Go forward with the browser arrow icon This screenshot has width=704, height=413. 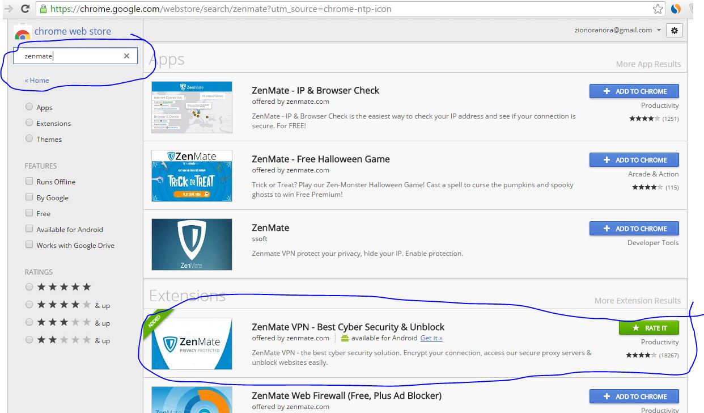[8, 9]
